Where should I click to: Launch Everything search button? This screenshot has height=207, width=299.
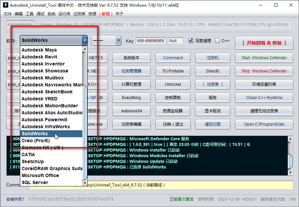131,98
